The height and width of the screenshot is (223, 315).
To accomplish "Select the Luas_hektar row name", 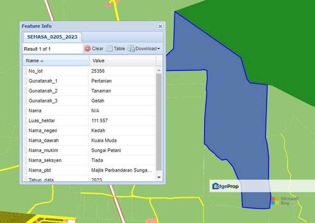I will tap(42, 120).
